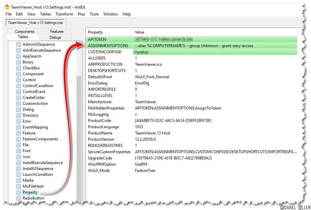Click the UpgradeCode GUID value

coord(173,158)
